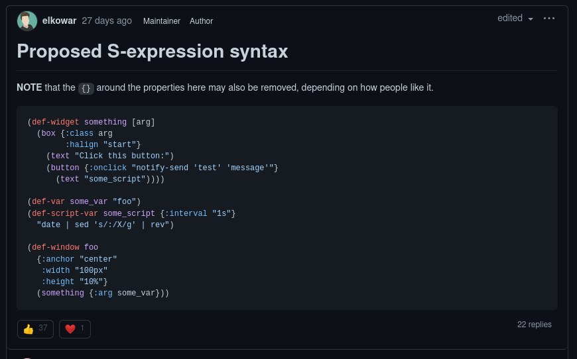Open the 22 replies link
The height and width of the screenshot is (359, 577).
pos(535,325)
